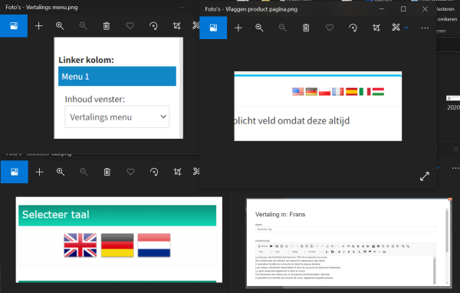Zoom in on Vlaggen product pagina photo
This screenshot has width=460, height=293.
click(x=259, y=28)
